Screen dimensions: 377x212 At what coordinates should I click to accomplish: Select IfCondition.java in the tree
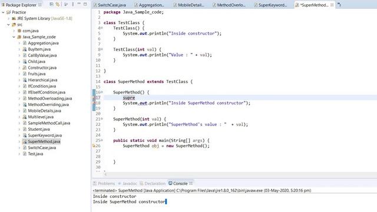(42, 86)
